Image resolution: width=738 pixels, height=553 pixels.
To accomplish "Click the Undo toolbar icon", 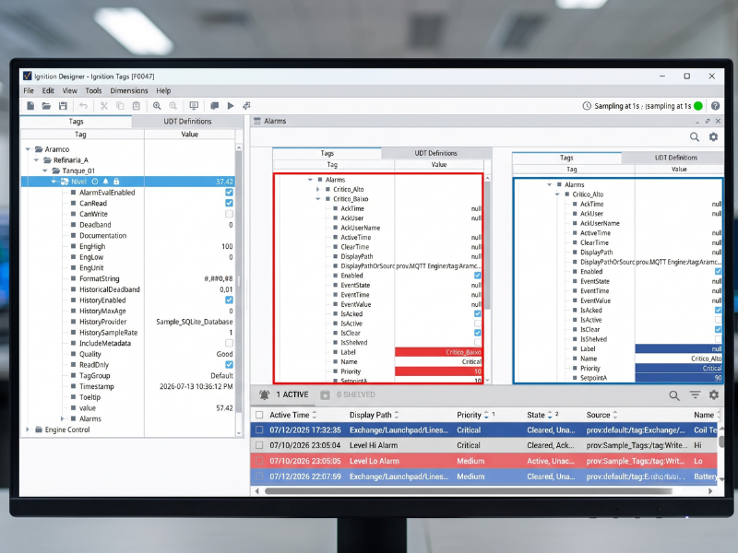I will (x=83, y=106).
